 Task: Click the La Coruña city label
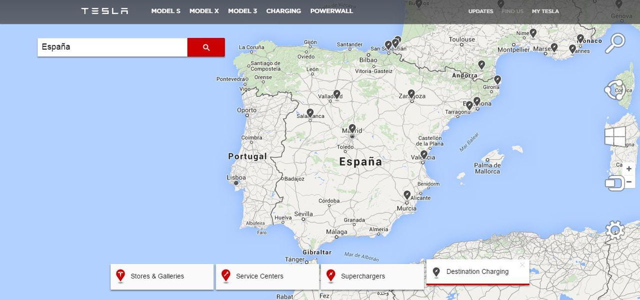click(x=251, y=47)
